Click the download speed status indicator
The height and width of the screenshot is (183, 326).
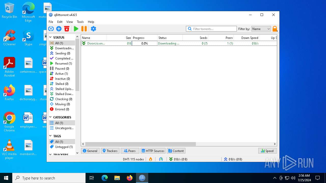click(178, 159)
